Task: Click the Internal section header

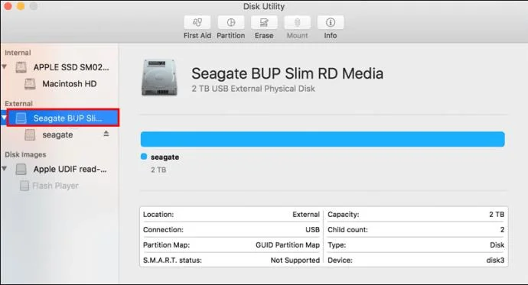Action: 18,53
